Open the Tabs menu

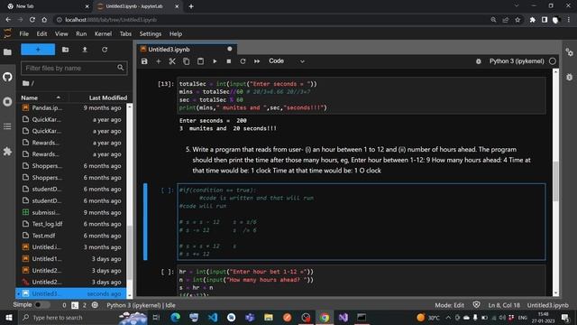click(x=125, y=34)
